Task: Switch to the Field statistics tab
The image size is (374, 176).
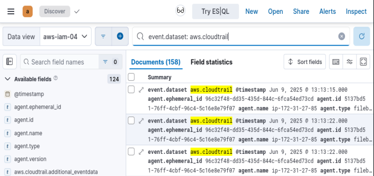Action: [211, 62]
